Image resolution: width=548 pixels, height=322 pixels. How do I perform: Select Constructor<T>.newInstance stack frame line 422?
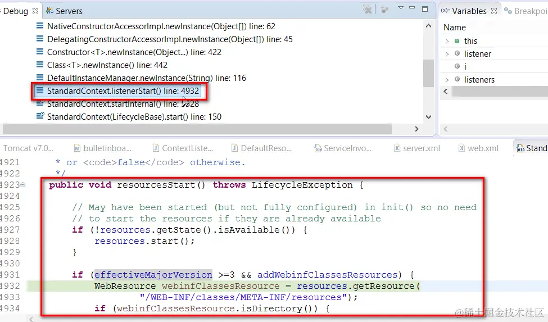[134, 52]
